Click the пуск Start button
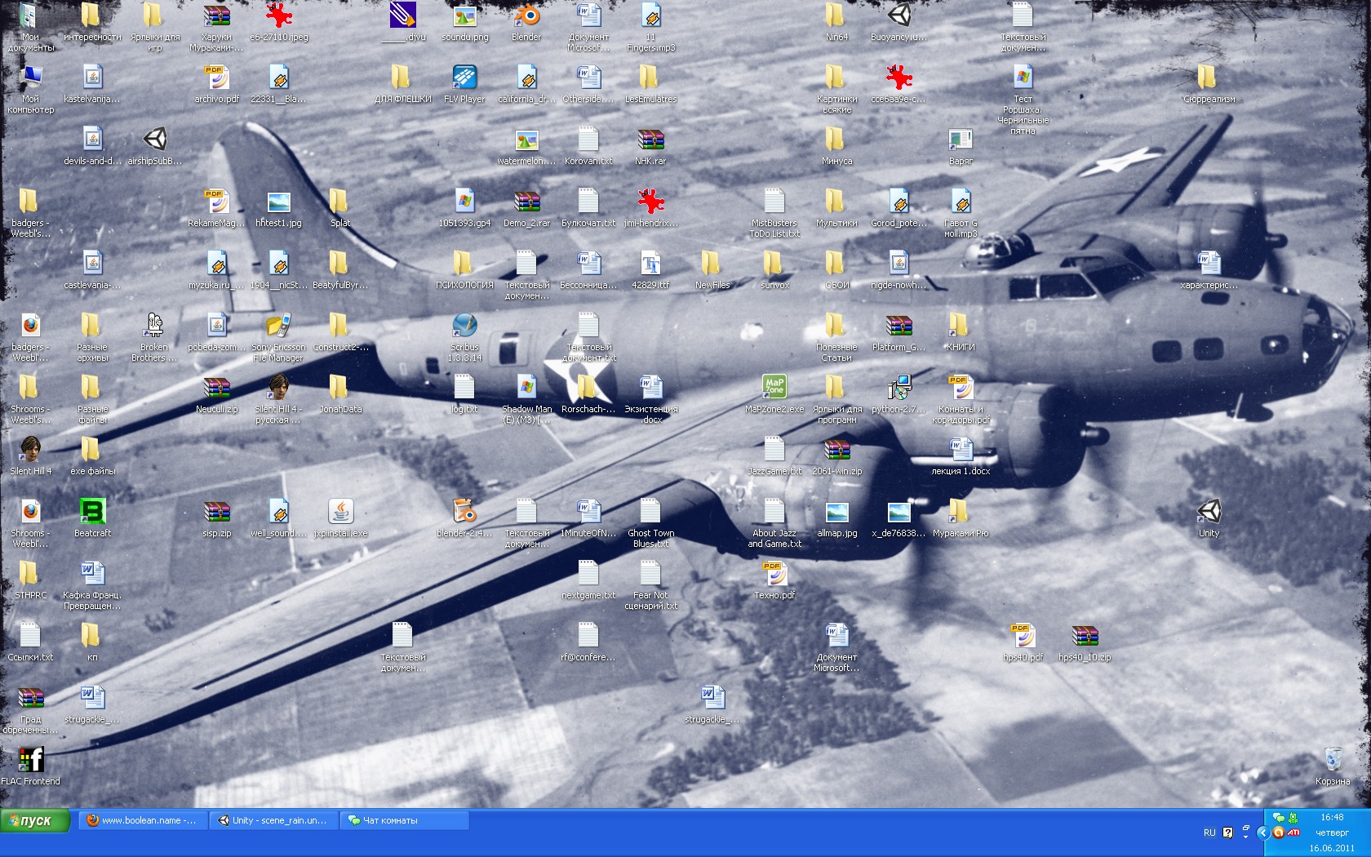This screenshot has width=1371, height=857. (x=35, y=820)
